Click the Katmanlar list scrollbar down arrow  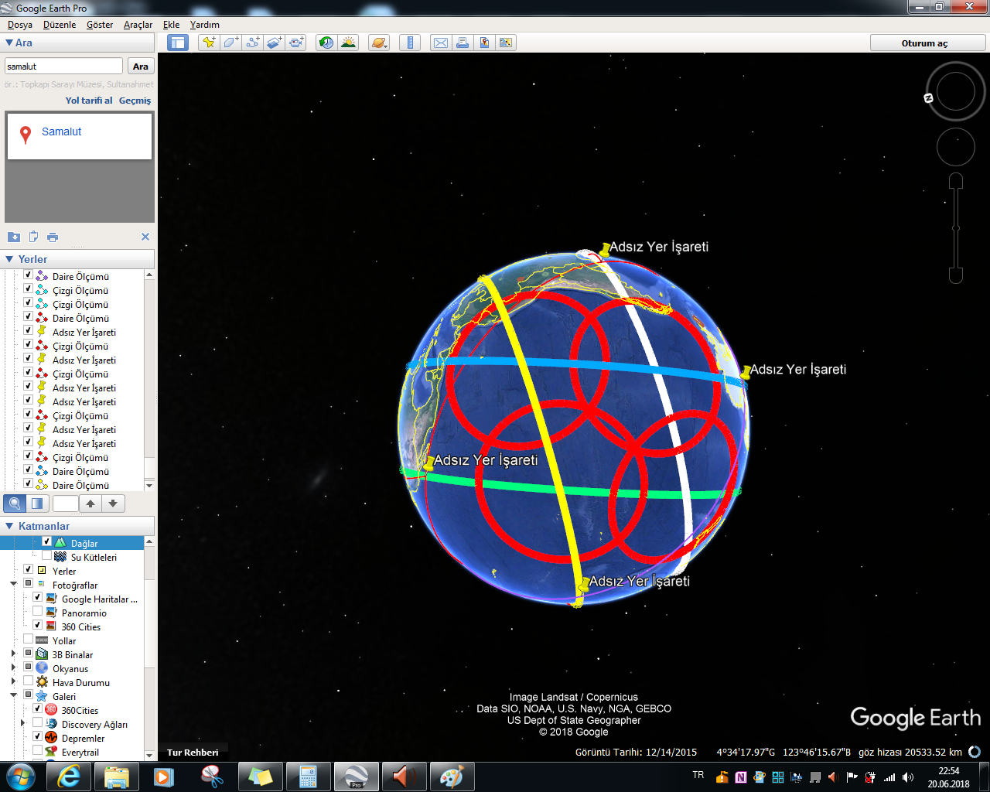point(149,755)
